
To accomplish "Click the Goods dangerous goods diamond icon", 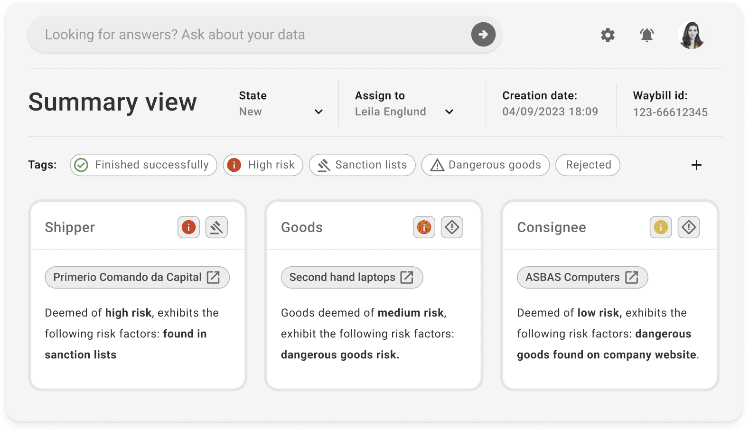I will pos(452,227).
